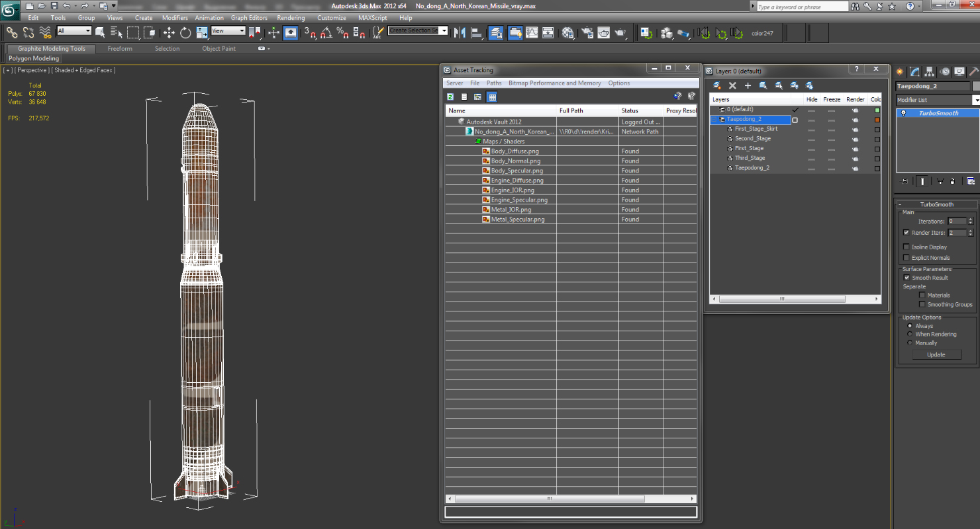The width and height of the screenshot is (980, 529).
Task: Click object color swatch beside name field
Action: coord(976,86)
